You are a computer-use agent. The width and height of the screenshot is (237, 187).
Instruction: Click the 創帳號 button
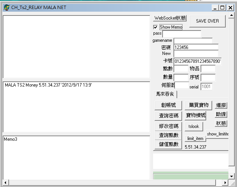click(168, 105)
